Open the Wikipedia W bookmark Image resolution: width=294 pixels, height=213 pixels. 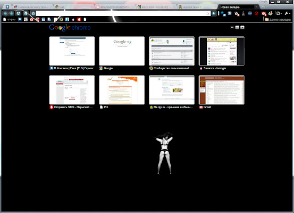click(x=26, y=19)
